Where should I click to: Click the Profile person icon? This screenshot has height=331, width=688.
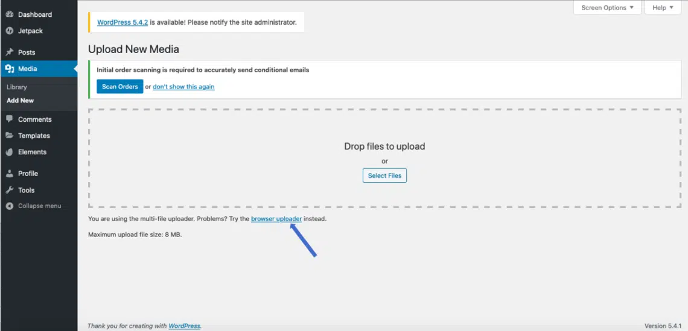tap(9, 174)
